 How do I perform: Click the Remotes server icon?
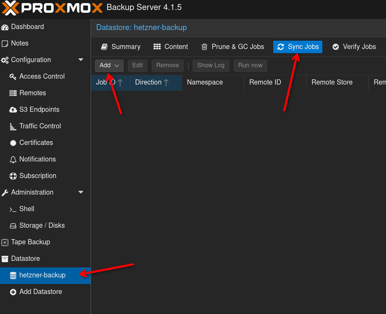pyautogui.click(x=13, y=93)
